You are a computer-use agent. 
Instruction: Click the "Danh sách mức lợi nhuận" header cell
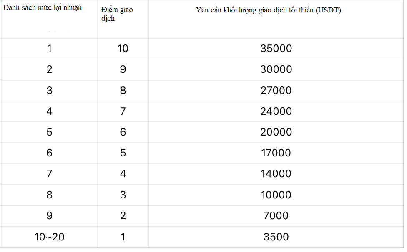click(x=43, y=8)
